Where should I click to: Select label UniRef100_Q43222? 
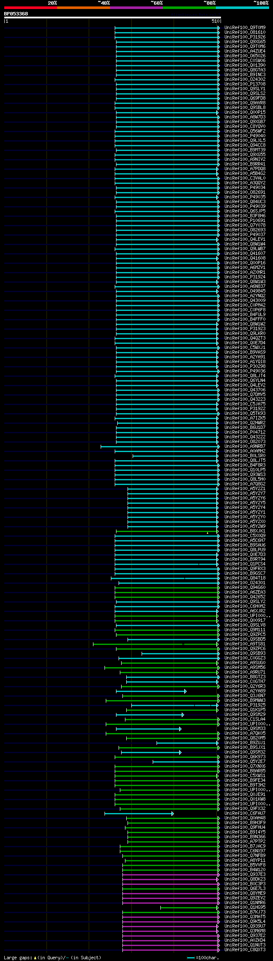[245, 437]
